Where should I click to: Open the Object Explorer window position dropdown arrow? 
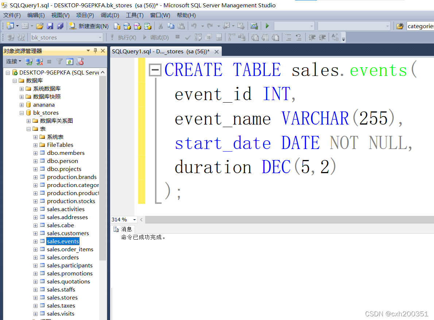tap(88, 51)
